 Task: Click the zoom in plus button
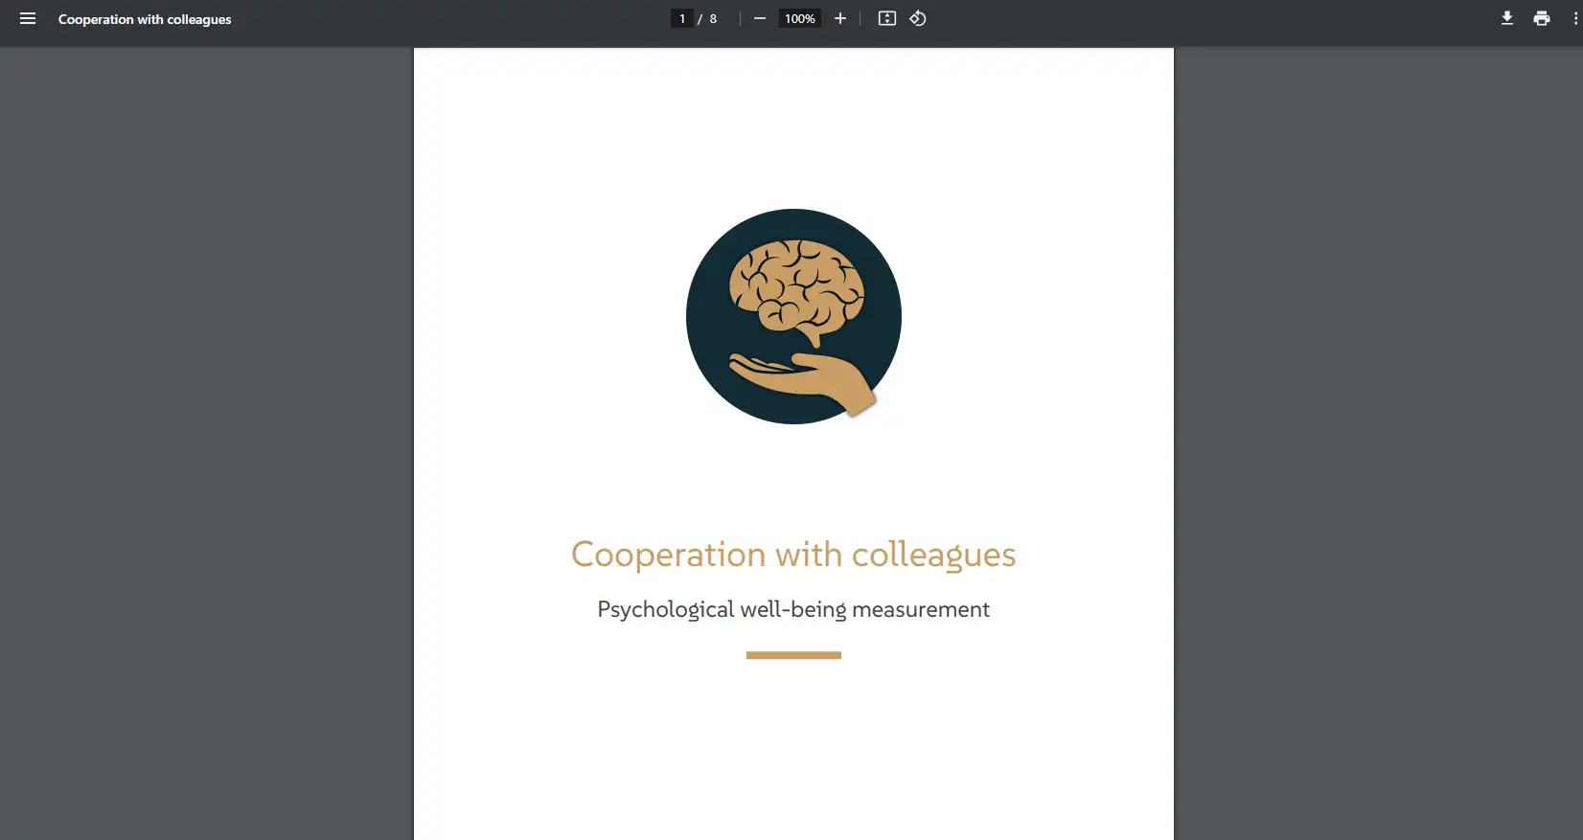pyautogui.click(x=840, y=19)
